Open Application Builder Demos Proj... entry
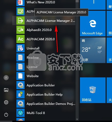This screenshot has height=122, width=112. click(x=51, y=104)
